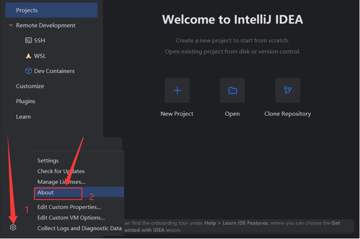
Task: Choose Check for Updates menu item
Action: pos(61,171)
